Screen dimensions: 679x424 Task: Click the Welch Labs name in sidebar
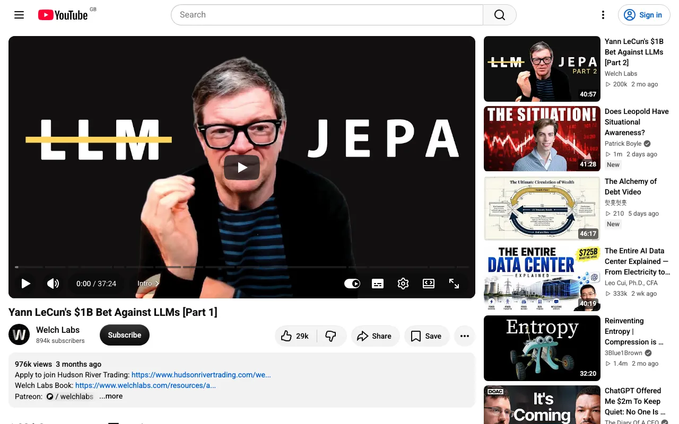tap(621, 74)
